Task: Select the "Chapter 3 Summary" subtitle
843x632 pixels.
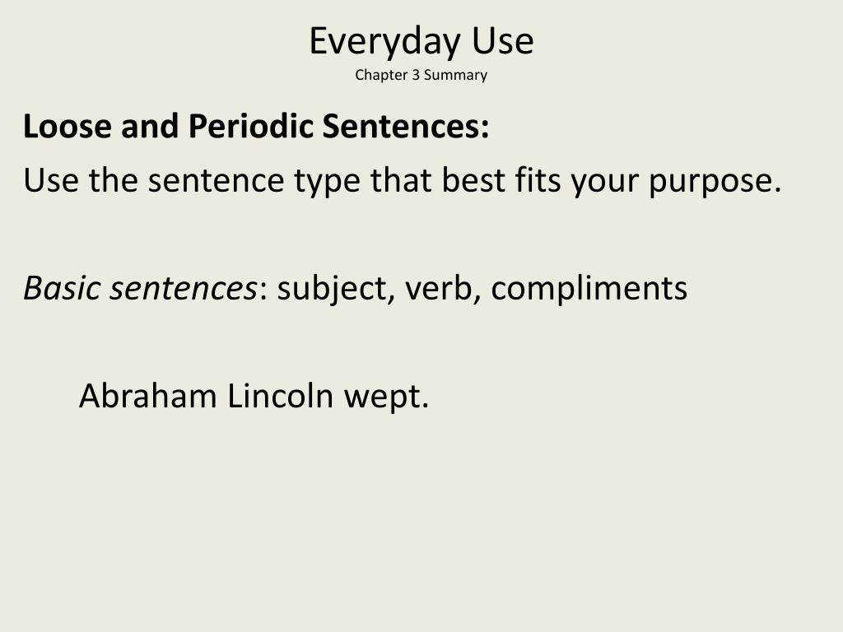Action: (421, 75)
